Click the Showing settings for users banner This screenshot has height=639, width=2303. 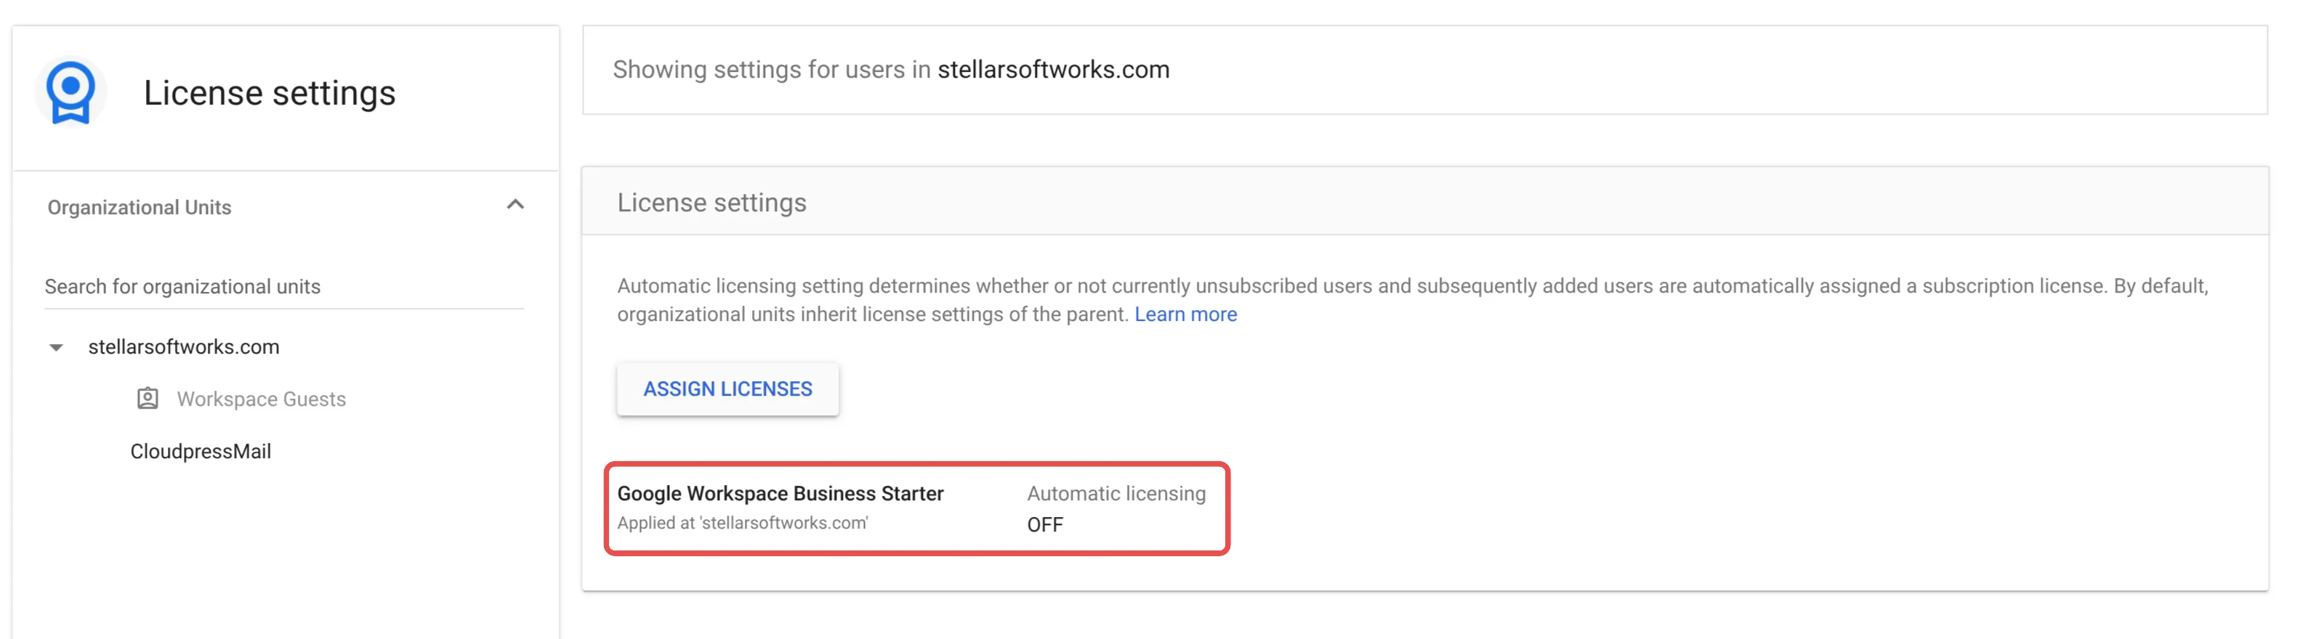[x=1425, y=70]
